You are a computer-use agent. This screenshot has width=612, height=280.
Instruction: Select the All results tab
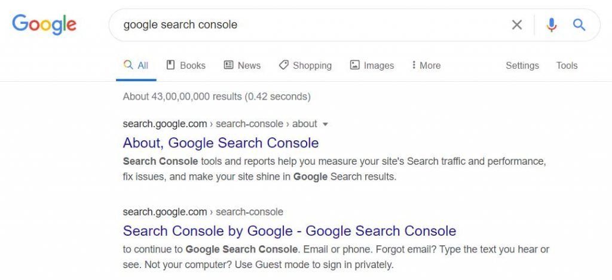click(x=136, y=66)
